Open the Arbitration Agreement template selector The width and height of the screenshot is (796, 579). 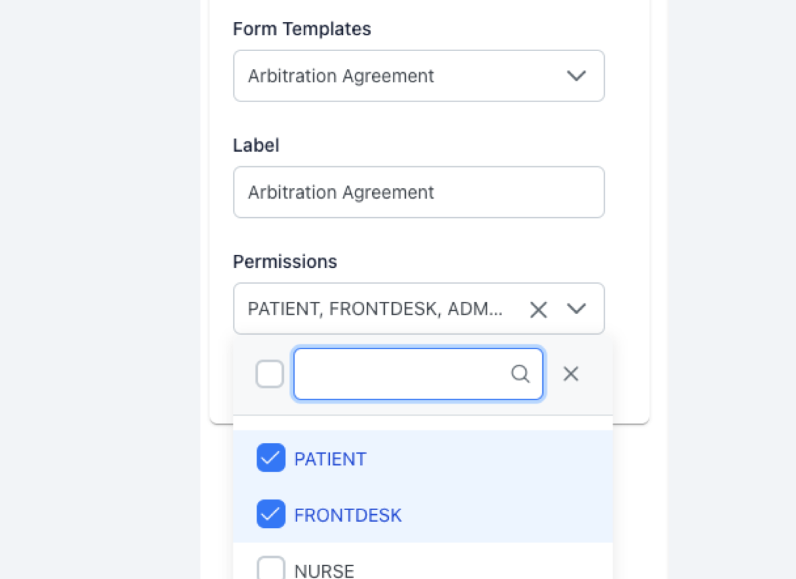[419, 76]
